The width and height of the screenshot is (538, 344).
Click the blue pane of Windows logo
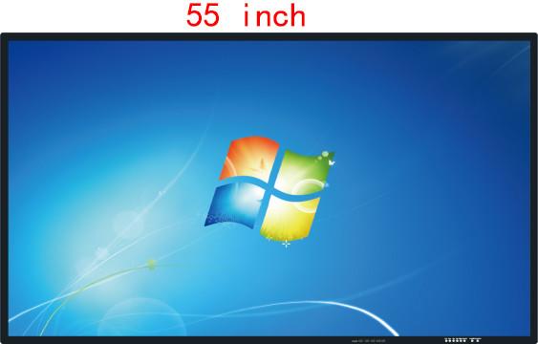[235, 204]
